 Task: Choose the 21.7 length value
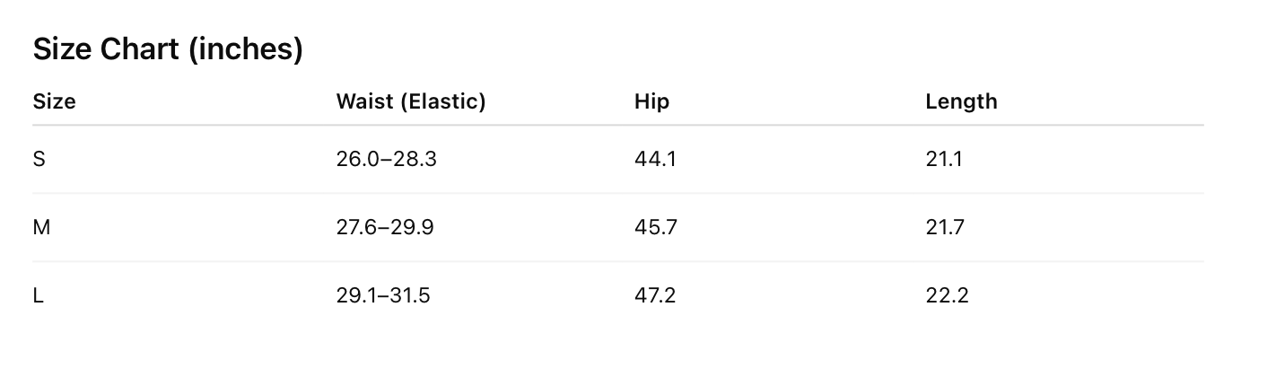pyautogui.click(x=944, y=227)
